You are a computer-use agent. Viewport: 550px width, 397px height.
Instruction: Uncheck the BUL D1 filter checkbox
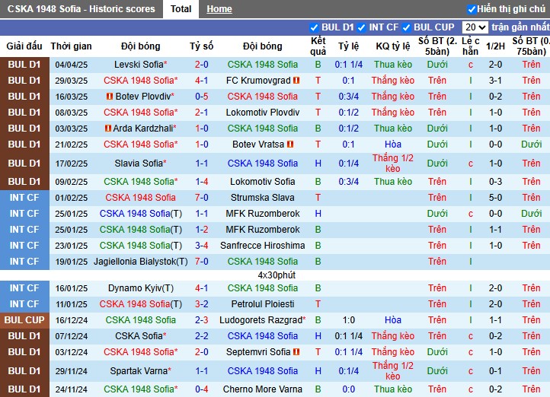tap(314, 27)
